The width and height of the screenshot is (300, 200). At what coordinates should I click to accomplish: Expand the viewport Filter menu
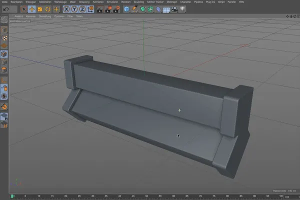70,16
